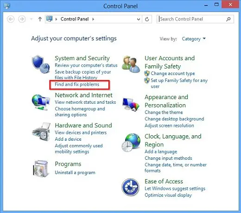This screenshot has height=213, width=241.
Task: Minimize the Control Panel window
Action: pyautogui.click(x=206, y=5)
